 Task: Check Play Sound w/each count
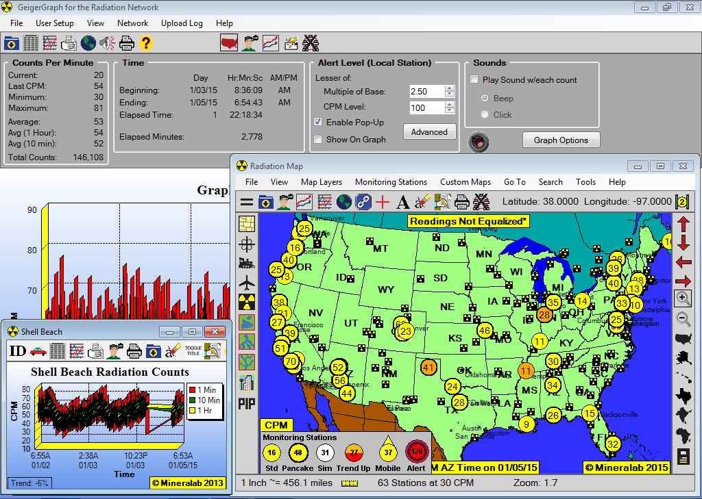[x=474, y=79]
